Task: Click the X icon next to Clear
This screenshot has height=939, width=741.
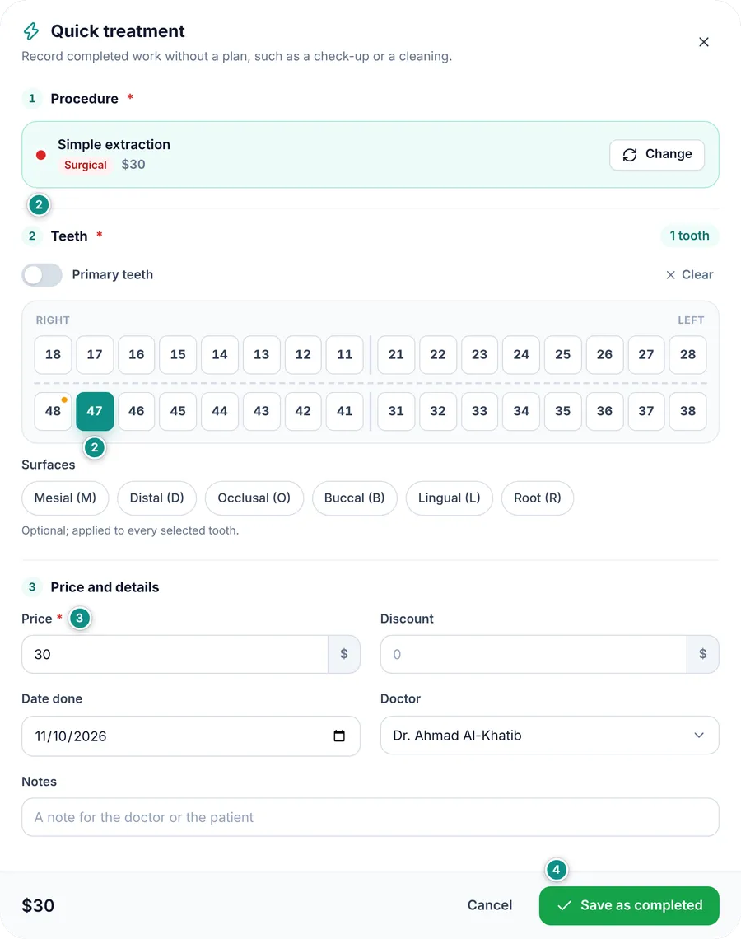Action: 670,275
